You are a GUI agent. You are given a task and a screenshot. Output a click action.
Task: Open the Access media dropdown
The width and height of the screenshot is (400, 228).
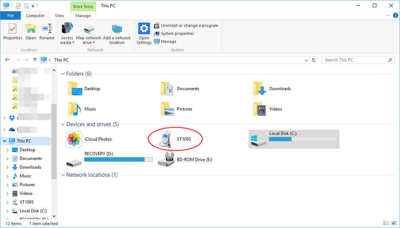[x=67, y=40]
